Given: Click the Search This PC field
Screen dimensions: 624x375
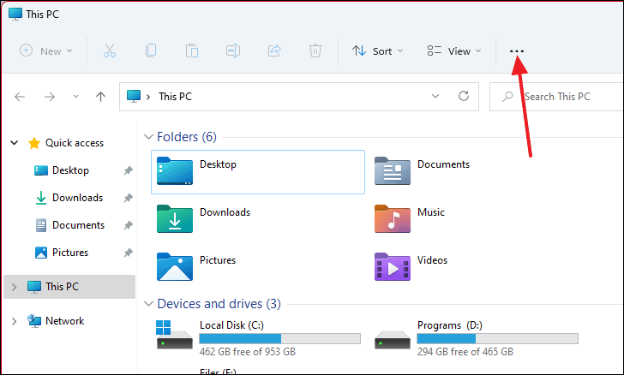Looking at the screenshot, I should pyautogui.click(x=557, y=97).
